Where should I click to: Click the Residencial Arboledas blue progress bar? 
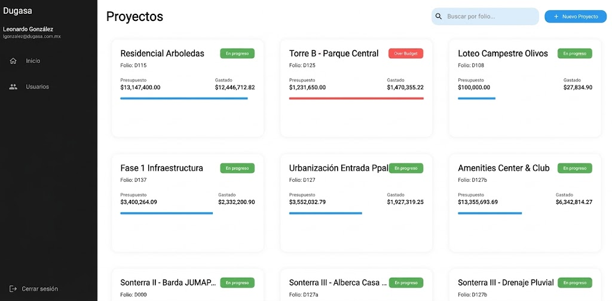pos(184,99)
